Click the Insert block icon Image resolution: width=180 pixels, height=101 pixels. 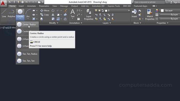coord(134,13)
